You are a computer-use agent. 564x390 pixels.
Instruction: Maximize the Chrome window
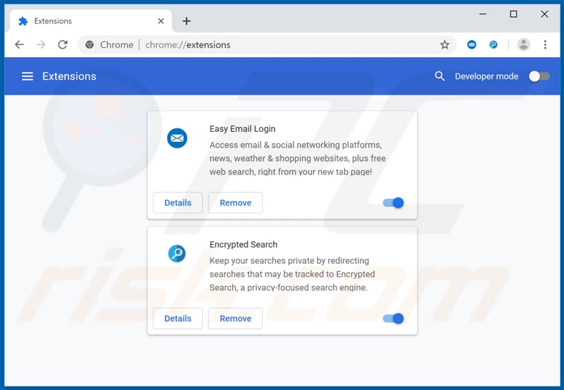[513, 14]
